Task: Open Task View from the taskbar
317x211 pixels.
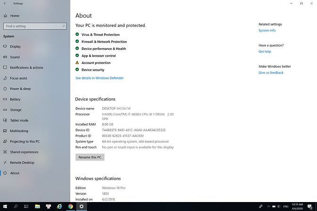Action: (x=26, y=206)
